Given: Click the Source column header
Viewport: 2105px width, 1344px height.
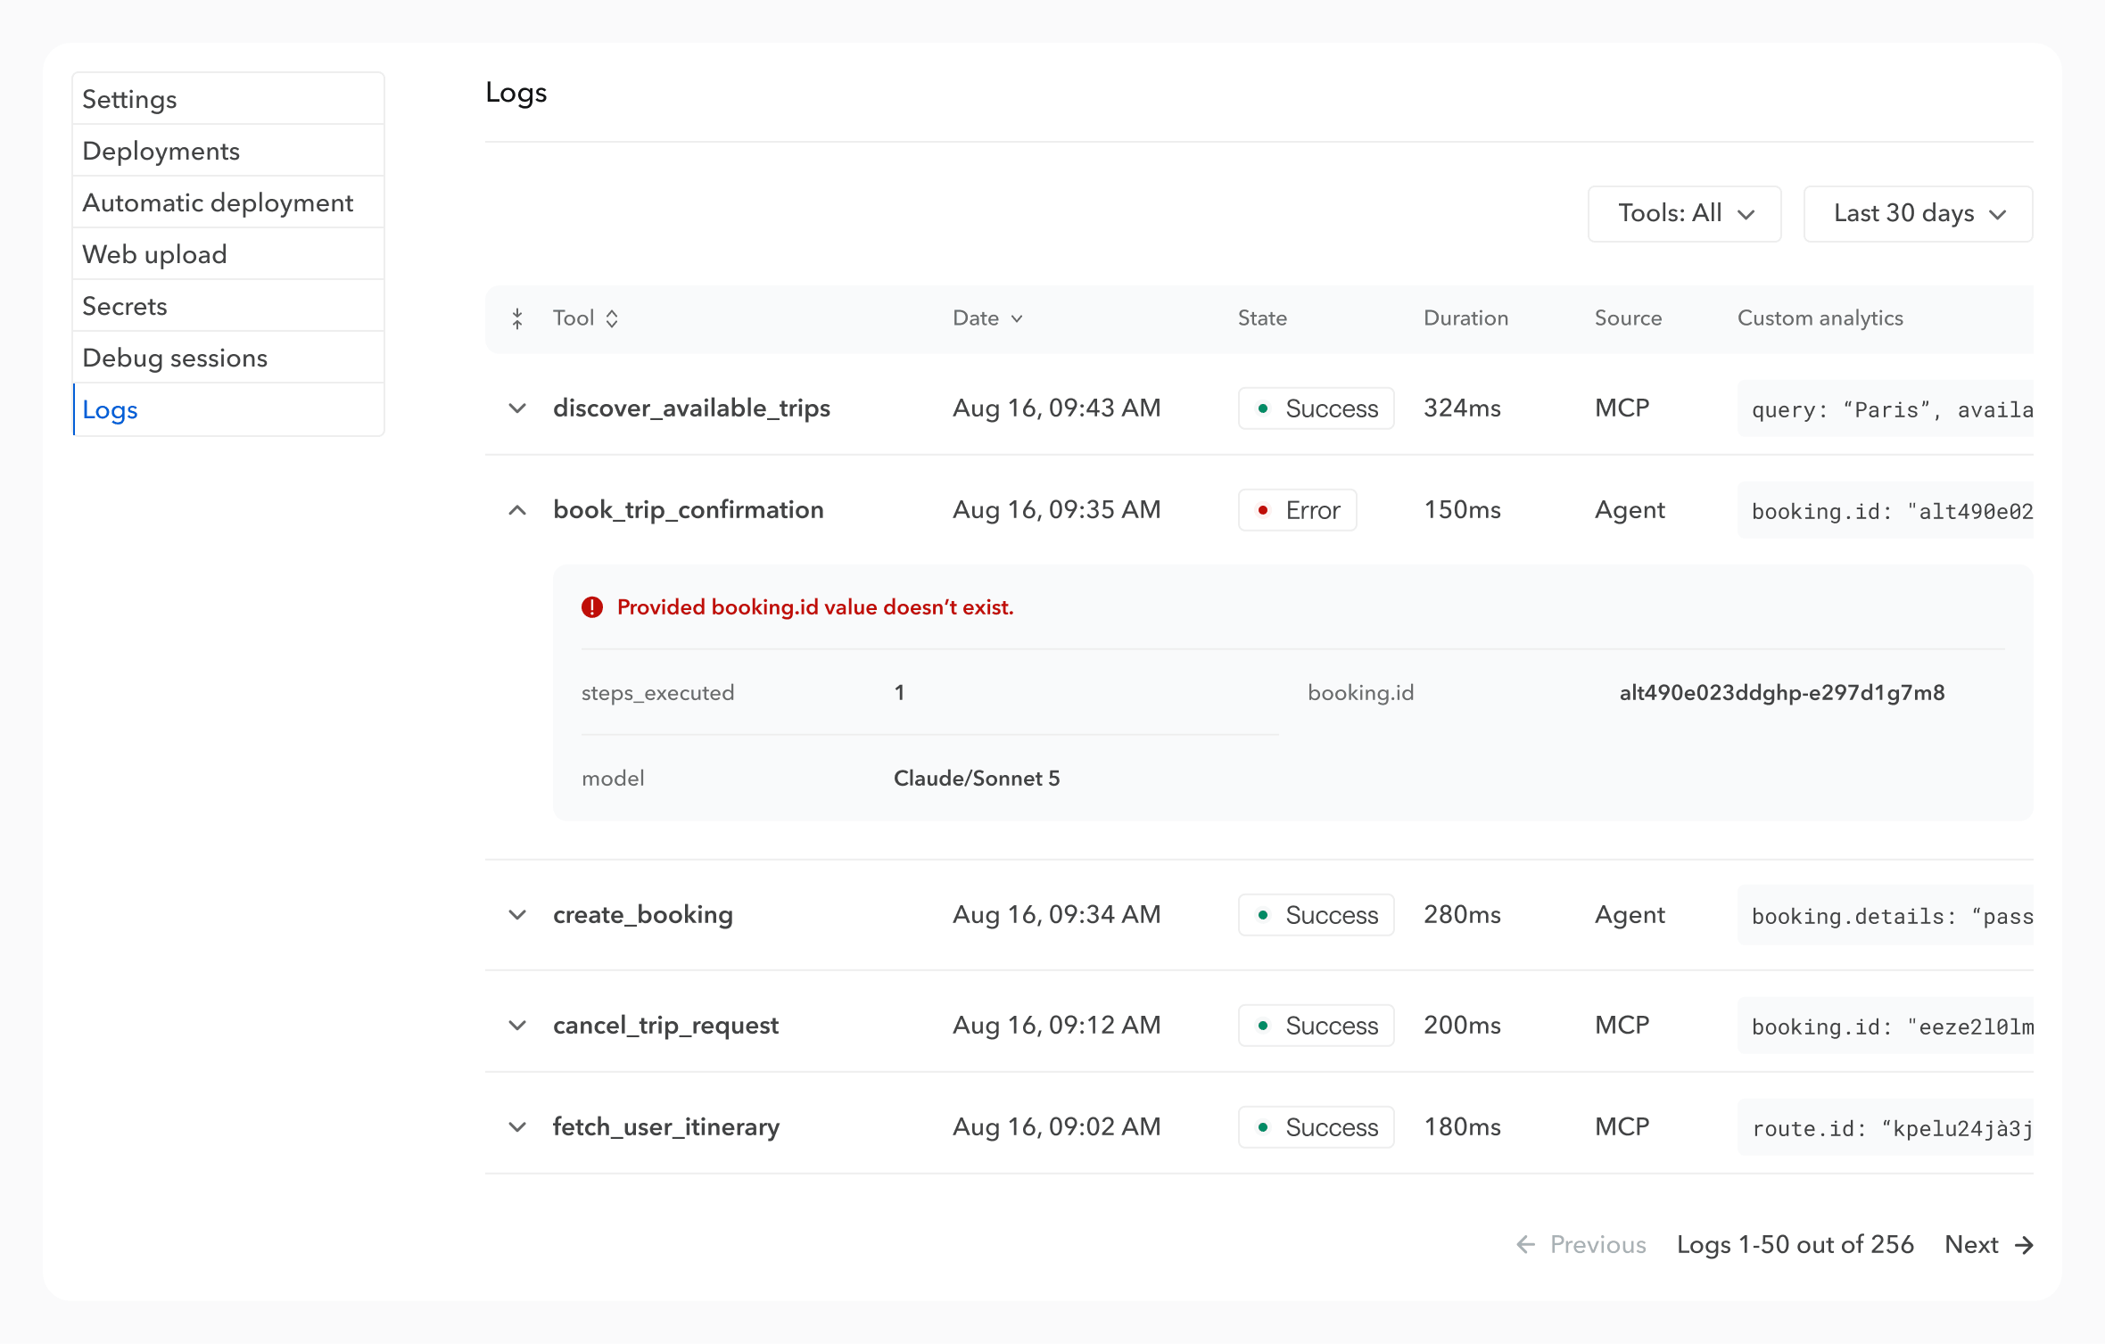Looking at the screenshot, I should [x=1628, y=318].
